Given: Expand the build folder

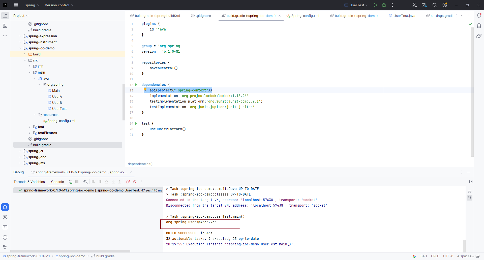Looking at the screenshot, I should click(25, 54).
